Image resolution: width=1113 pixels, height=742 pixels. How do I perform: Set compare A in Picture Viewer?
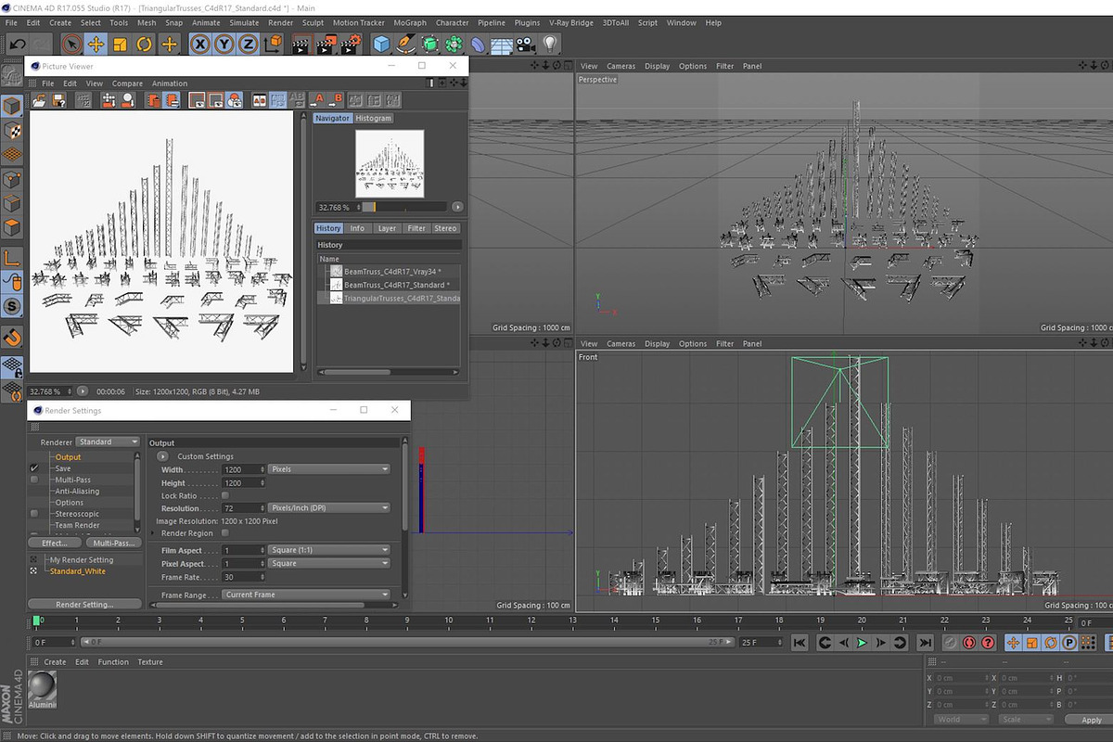tap(316, 100)
